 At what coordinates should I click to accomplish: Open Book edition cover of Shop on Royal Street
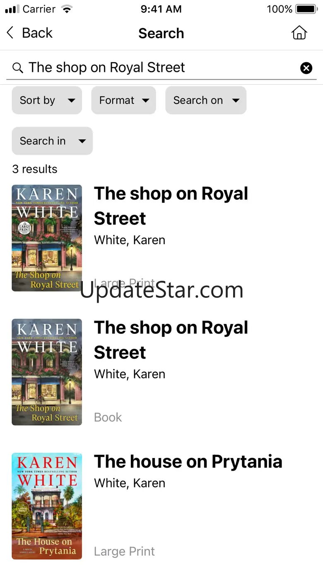point(47,372)
